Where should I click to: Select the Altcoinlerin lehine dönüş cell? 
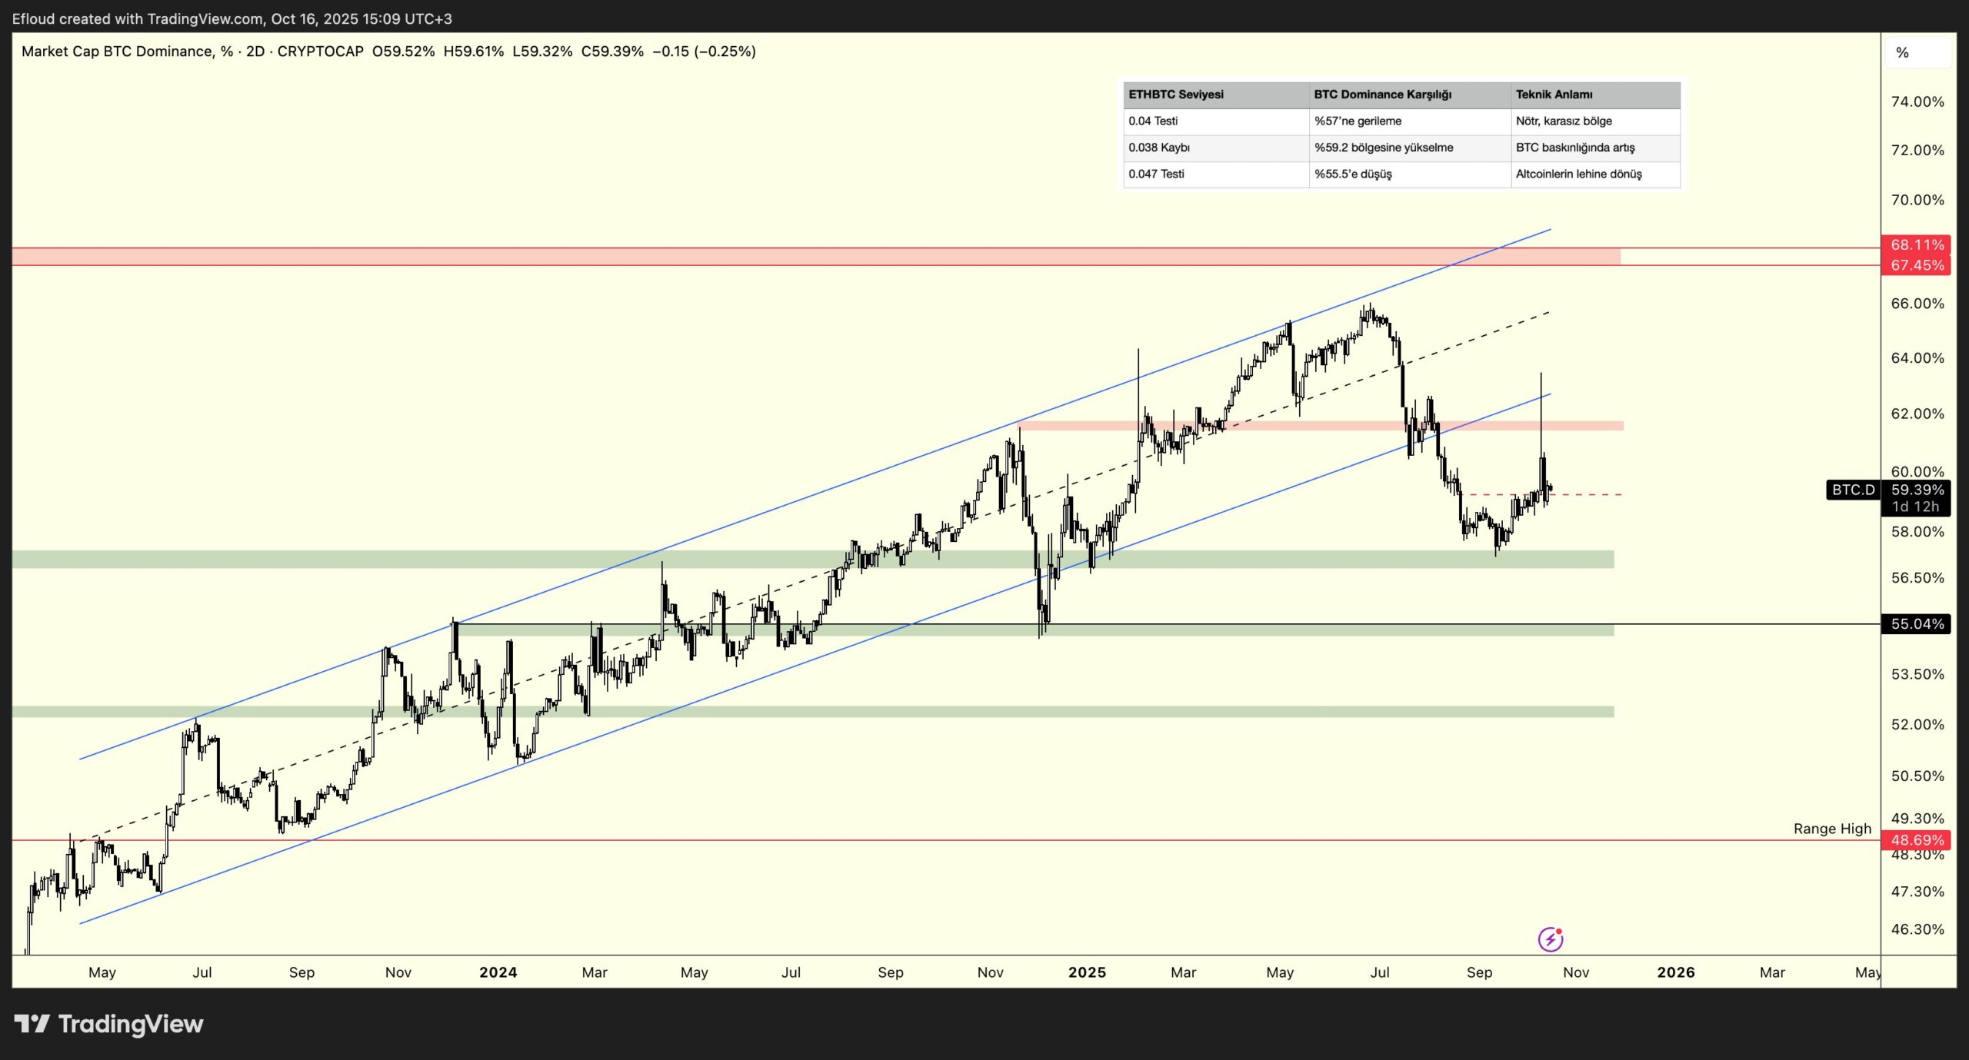point(1578,174)
